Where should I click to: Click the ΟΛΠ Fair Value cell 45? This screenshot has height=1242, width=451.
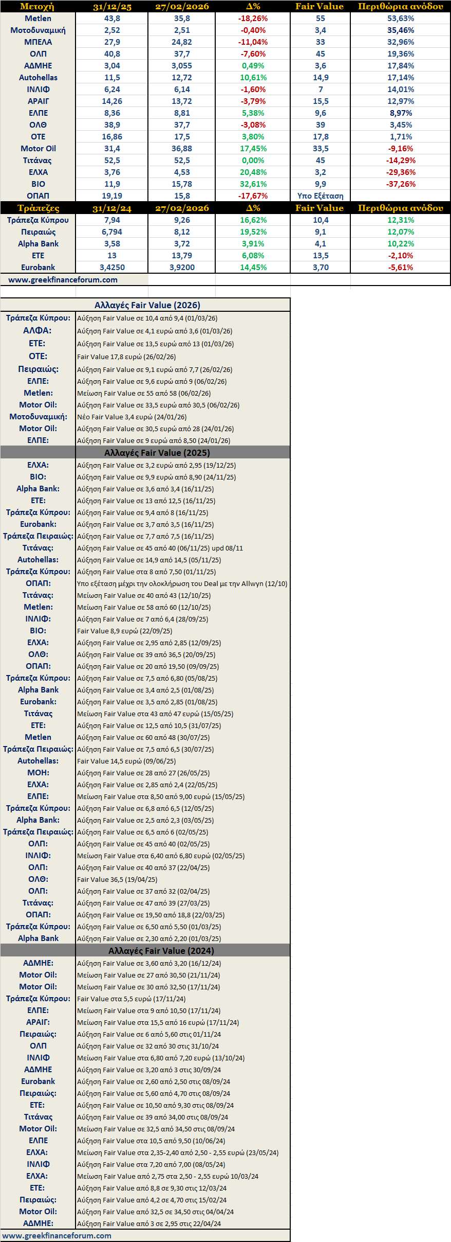click(x=321, y=54)
